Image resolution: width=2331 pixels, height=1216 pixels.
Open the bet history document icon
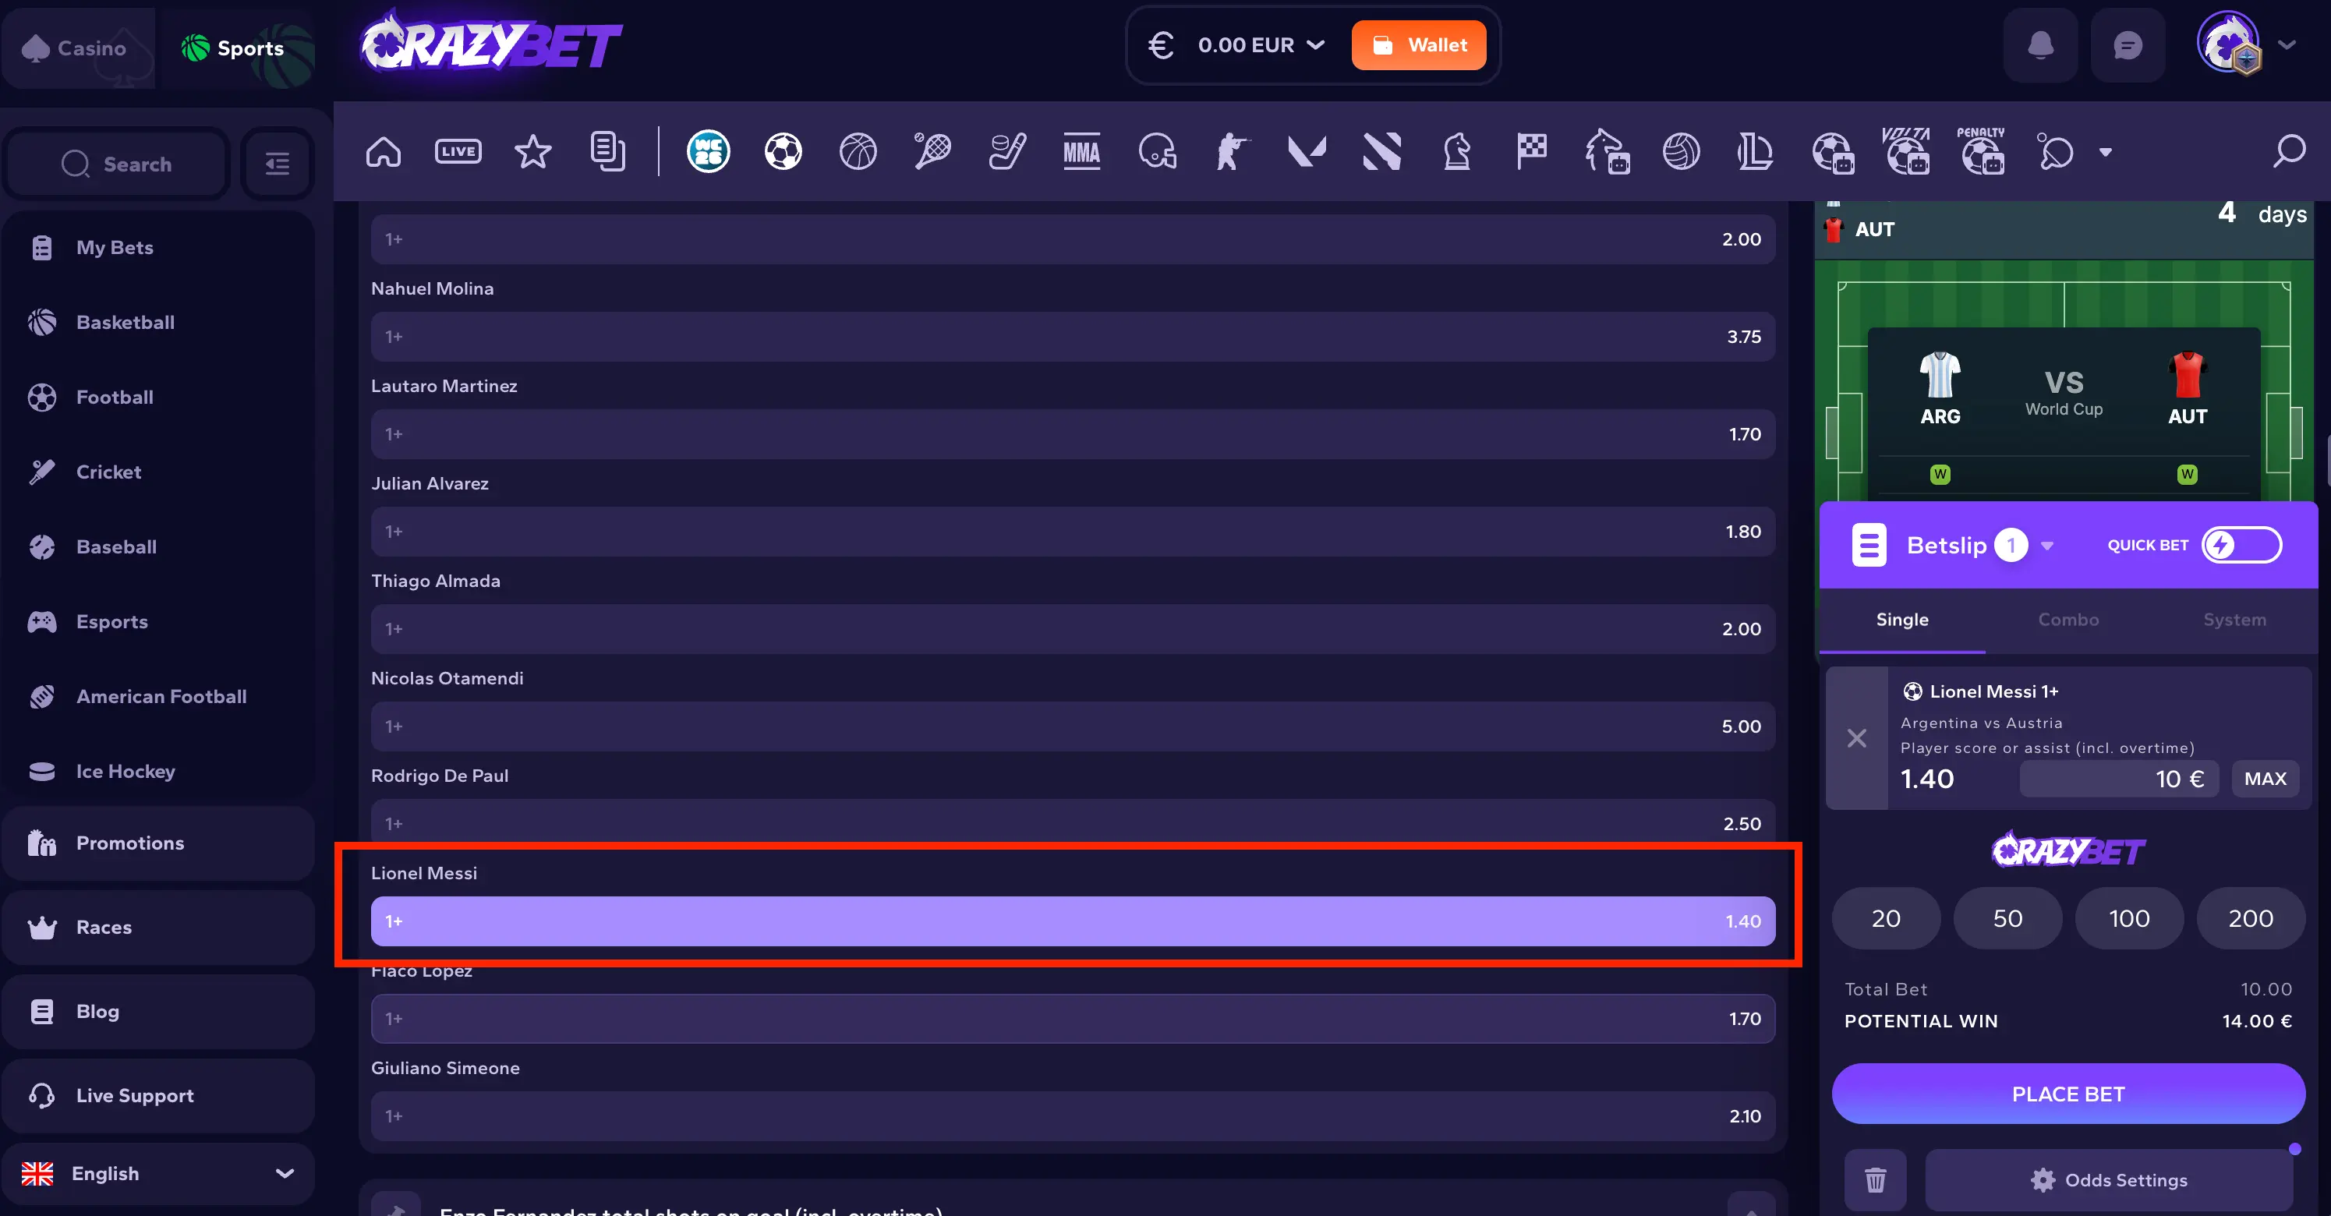(x=607, y=151)
